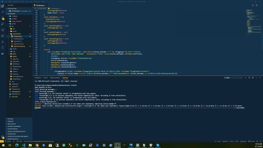Screen dimensions: 263x148
Task: Click the UTF-8 encoding indicator
Action: point(232,141)
